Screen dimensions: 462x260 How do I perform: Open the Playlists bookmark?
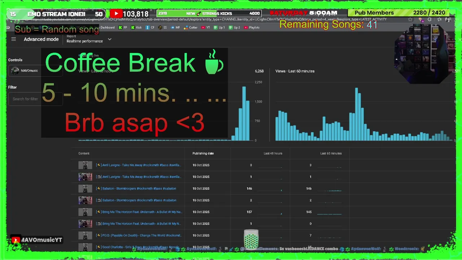pyautogui.click(x=252, y=27)
